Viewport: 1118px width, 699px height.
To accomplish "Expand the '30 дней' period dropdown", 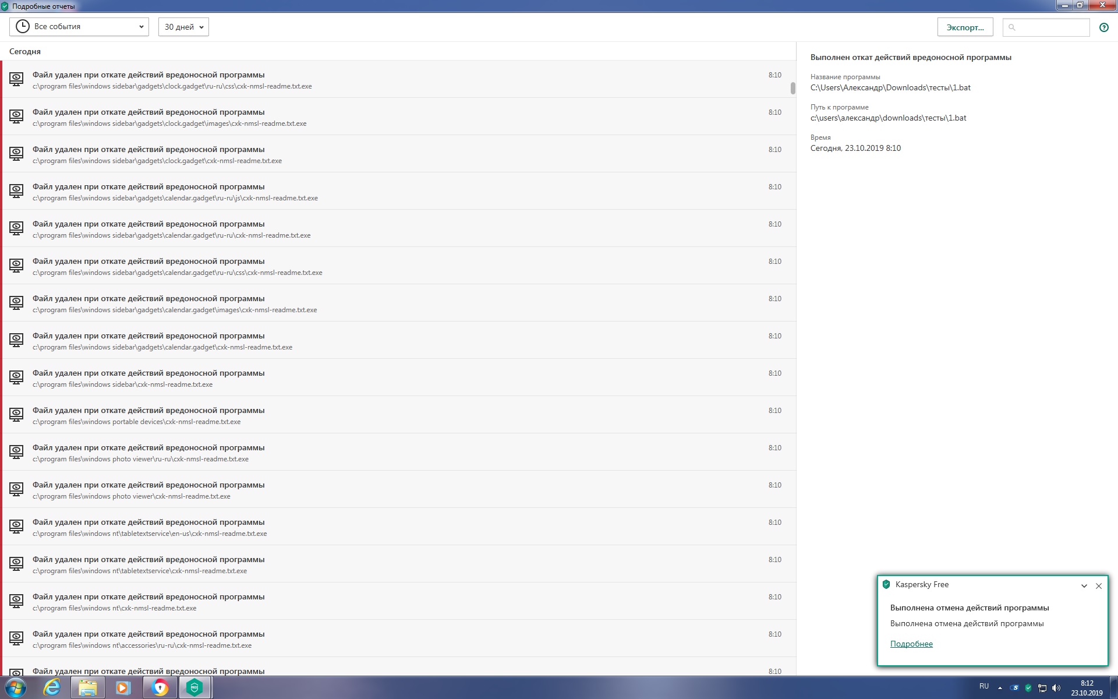I will 183,27.
